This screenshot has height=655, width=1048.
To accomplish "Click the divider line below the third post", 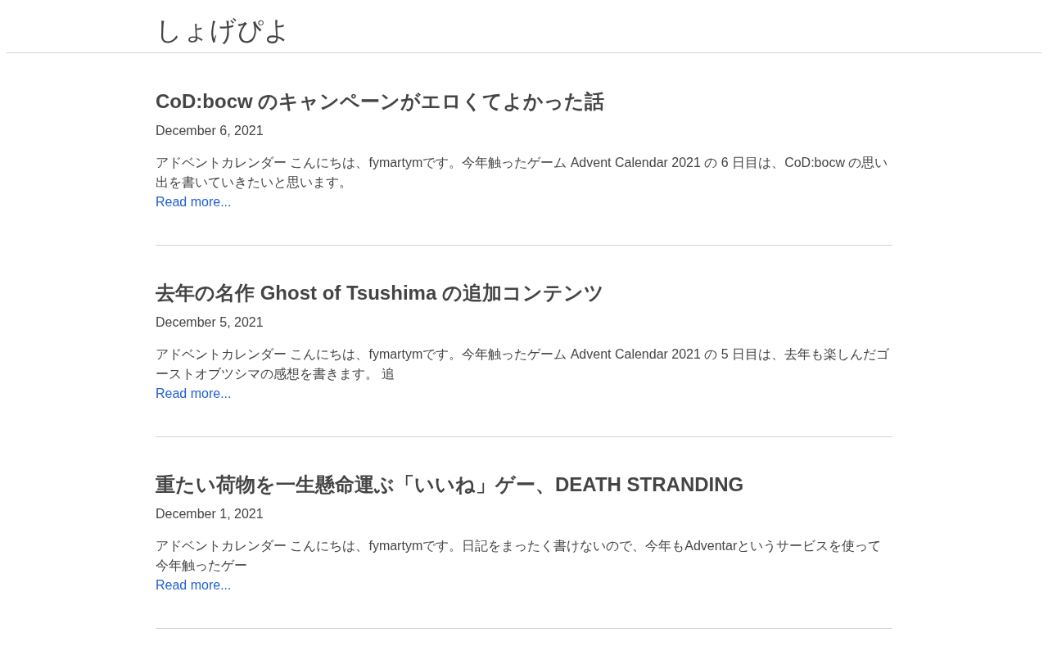I will pyautogui.click(x=524, y=629).
